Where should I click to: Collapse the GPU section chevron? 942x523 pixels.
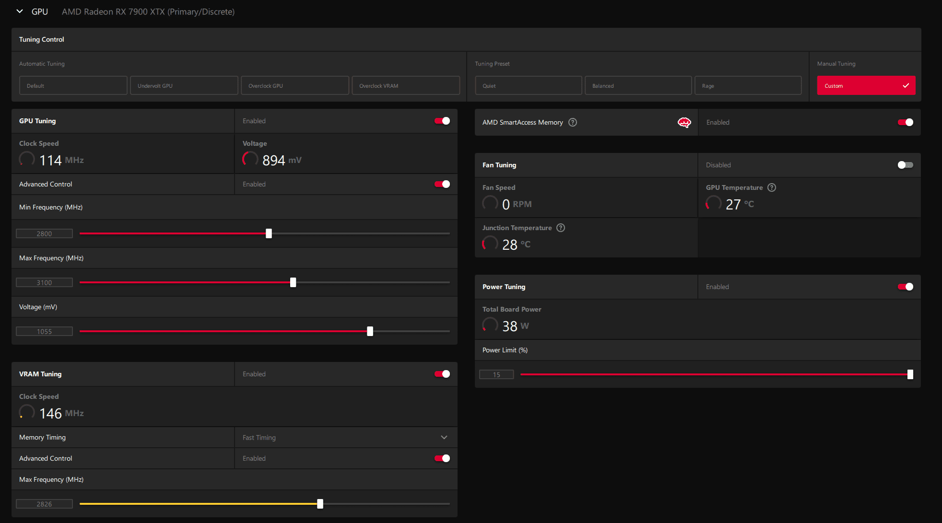[20, 12]
